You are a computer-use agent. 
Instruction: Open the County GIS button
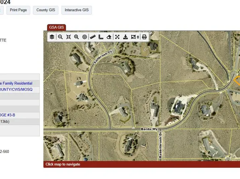tap(46, 10)
